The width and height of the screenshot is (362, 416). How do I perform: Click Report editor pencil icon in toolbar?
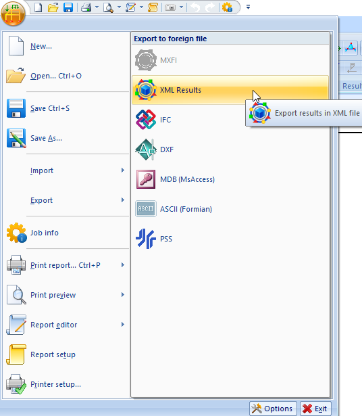click(130, 7)
